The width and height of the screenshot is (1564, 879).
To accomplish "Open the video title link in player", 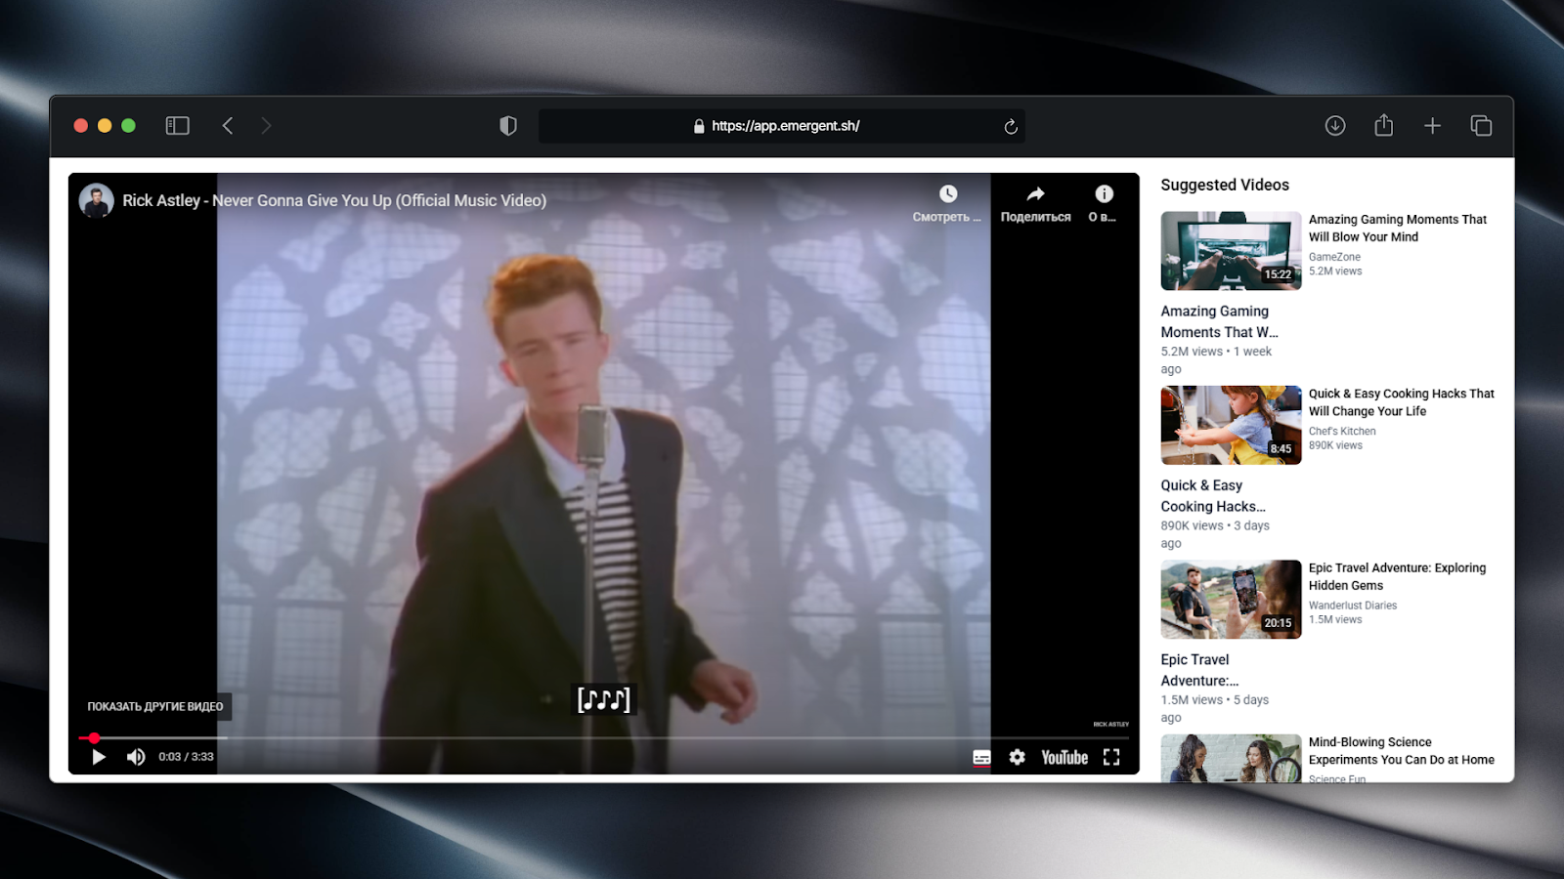I will [334, 200].
